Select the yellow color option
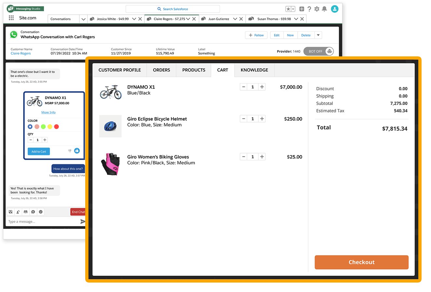Viewport: 431px width, 292px height. 50,127
